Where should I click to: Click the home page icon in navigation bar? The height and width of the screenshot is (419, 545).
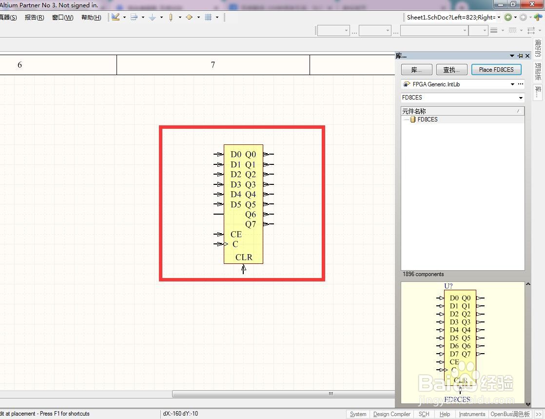tap(538, 17)
